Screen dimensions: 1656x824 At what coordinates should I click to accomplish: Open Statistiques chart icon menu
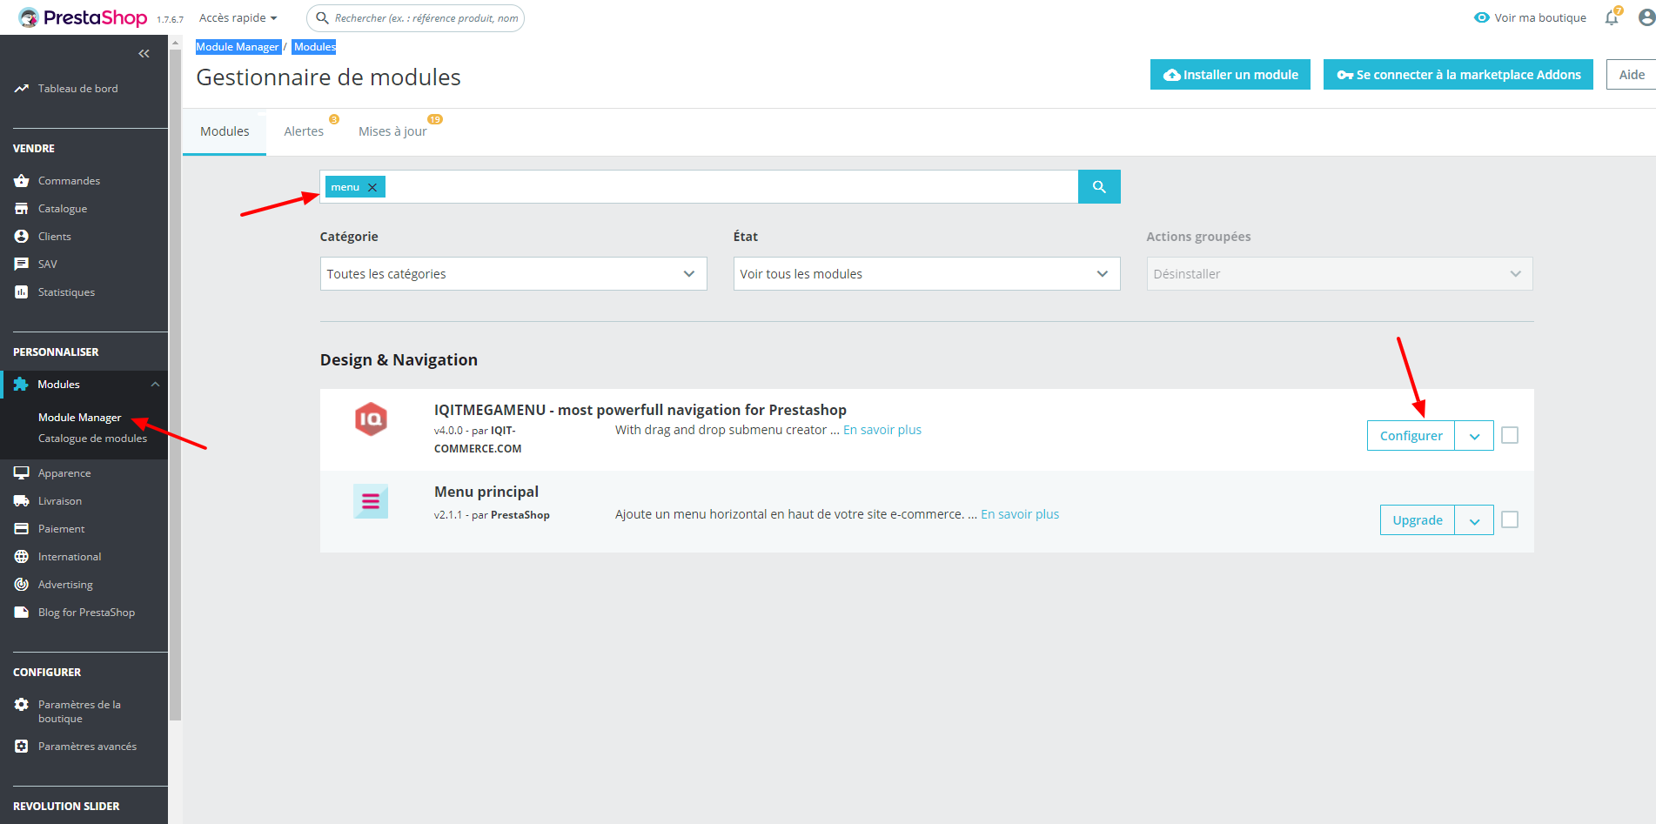[22, 292]
